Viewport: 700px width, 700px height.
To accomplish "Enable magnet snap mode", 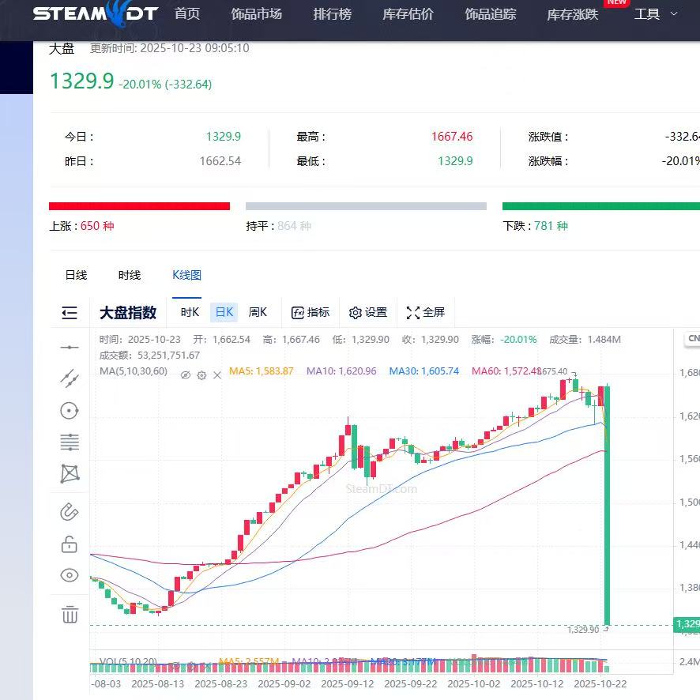I will coord(70,512).
